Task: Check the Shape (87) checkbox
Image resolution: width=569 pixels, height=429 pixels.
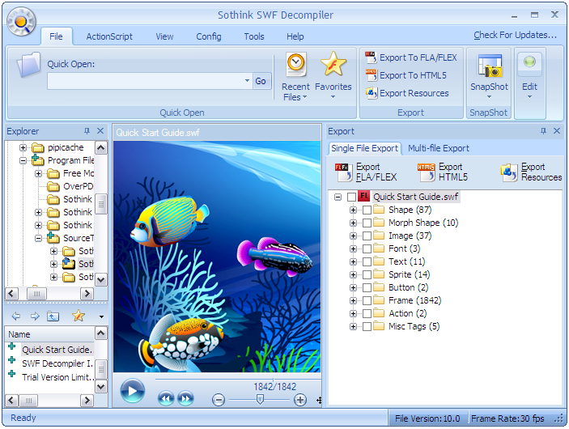Action: click(367, 210)
